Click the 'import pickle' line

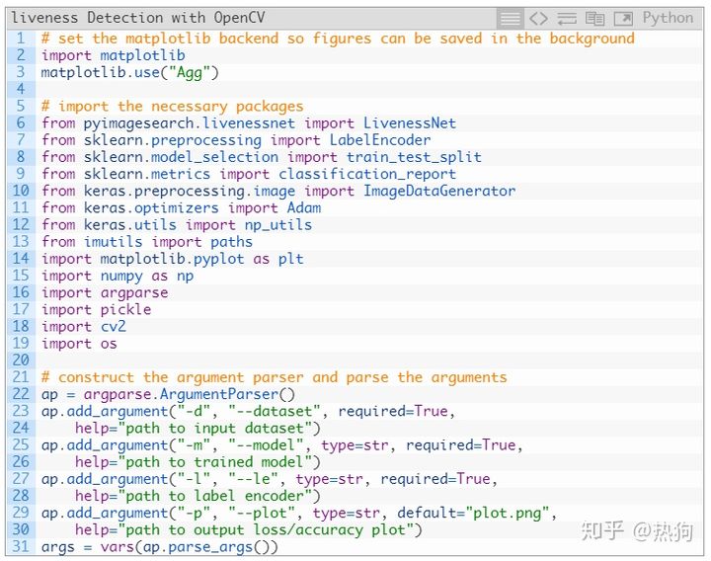coord(96,310)
